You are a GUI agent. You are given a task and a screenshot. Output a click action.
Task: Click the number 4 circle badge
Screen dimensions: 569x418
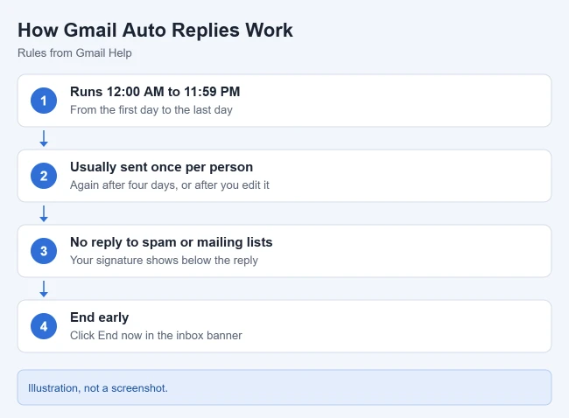point(44,326)
